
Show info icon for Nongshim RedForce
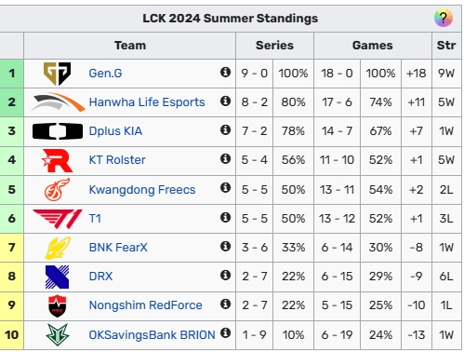coord(225,304)
